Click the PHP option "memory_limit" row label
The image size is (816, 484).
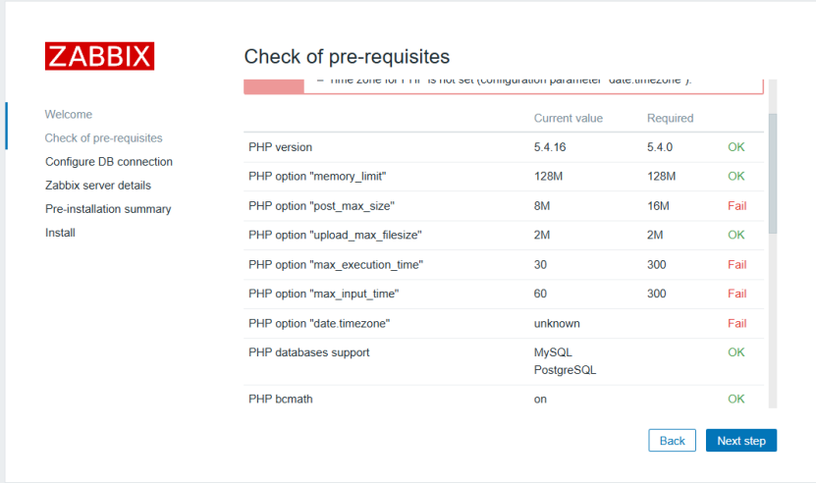317,177
